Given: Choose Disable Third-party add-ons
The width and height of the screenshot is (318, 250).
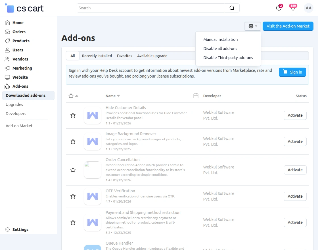Looking at the screenshot, I should click(228, 58).
